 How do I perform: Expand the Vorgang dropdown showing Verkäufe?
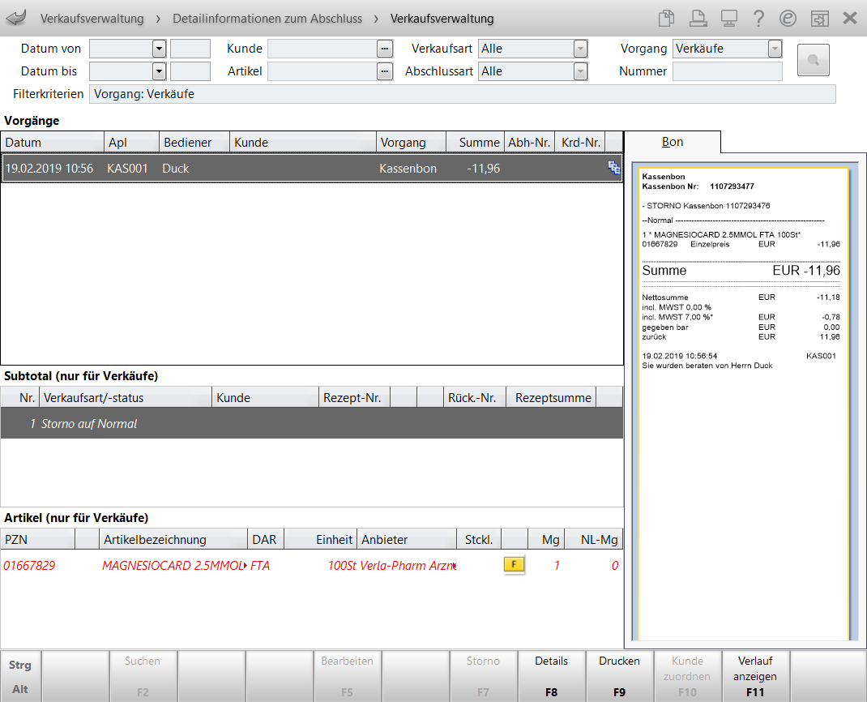pyautogui.click(x=775, y=49)
